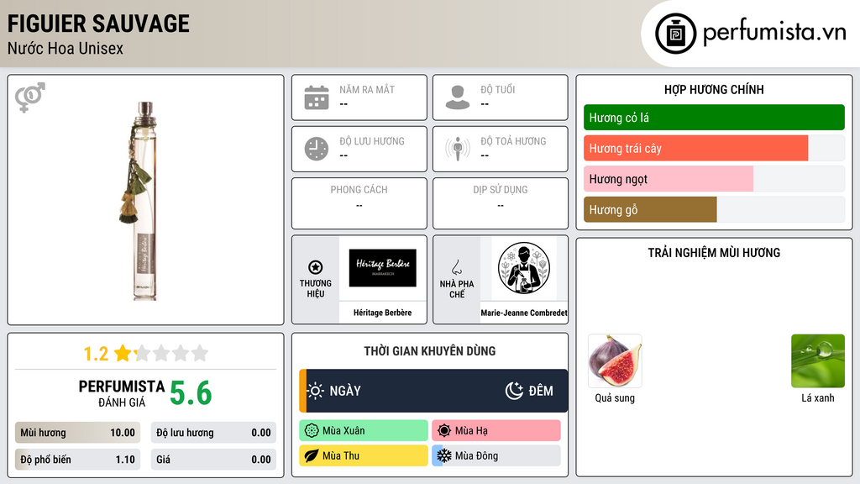Image resolution: width=860 pixels, height=484 pixels.
Task: Click the unisex gender symbol icon
Action: [30, 97]
